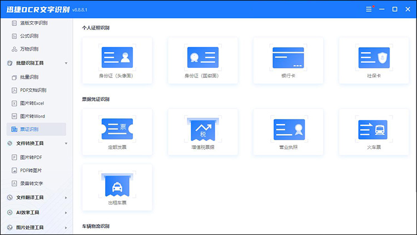Collapse the 文件转换工具 section arrow
The height and width of the screenshot is (235, 417).
click(66, 144)
